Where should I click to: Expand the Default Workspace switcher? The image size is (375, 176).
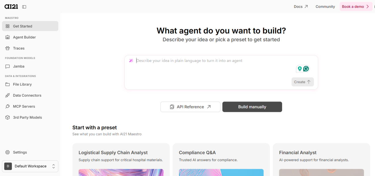(x=30, y=166)
